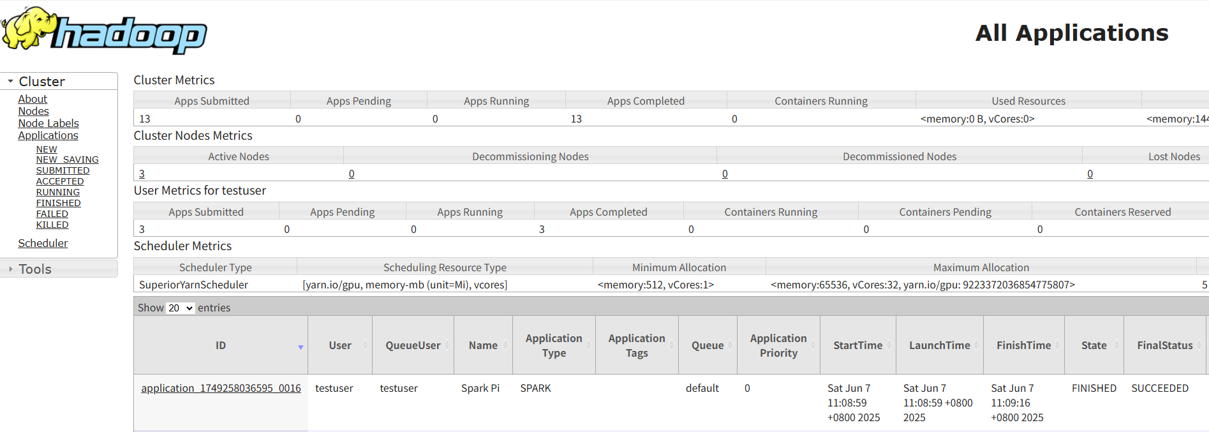Sort table by Queue column
The image size is (1209, 432).
(x=708, y=345)
